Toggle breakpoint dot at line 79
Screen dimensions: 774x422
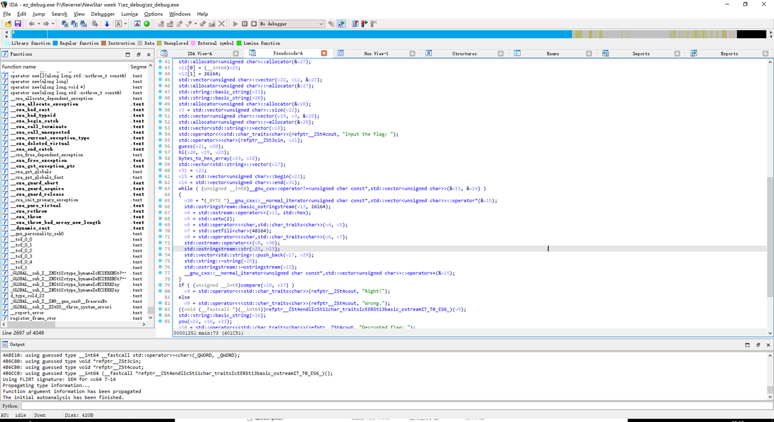[x=160, y=285]
